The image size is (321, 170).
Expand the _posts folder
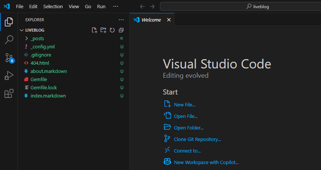click(x=26, y=38)
